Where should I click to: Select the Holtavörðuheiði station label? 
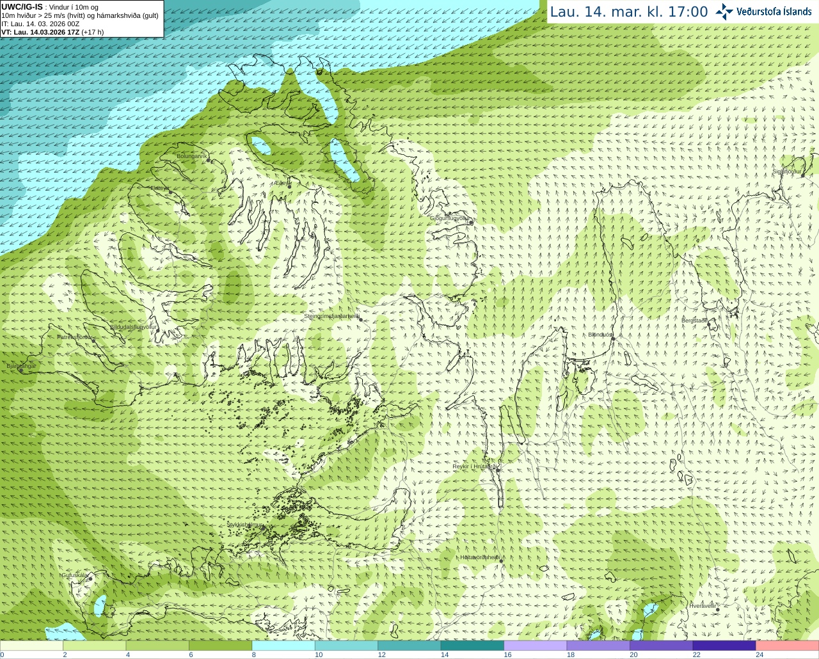480,557
